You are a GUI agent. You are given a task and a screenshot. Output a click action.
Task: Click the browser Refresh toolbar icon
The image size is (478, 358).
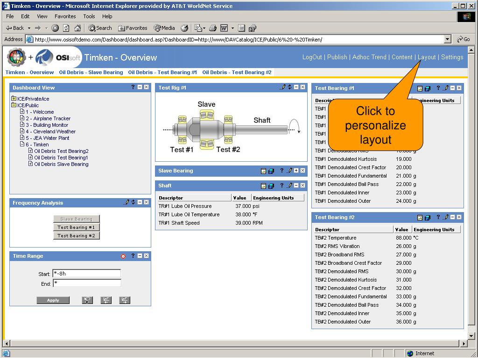click(x=66, y=28)
